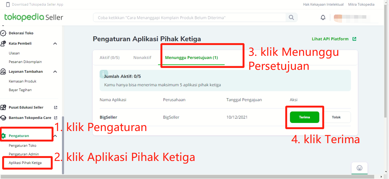Open the Bantuan Tokopedia Care link

click(x=30, y=118)
